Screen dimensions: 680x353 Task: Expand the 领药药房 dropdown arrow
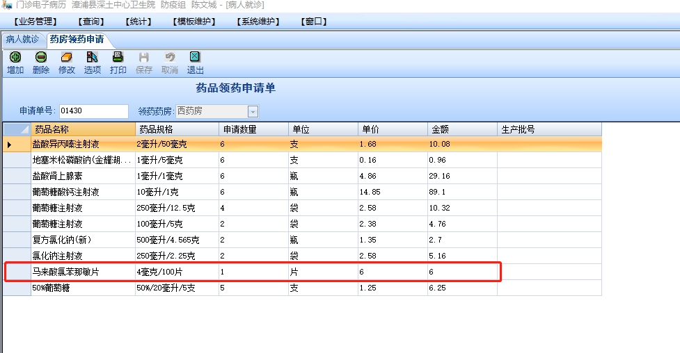pyautogui.click(x=253, y=112)
